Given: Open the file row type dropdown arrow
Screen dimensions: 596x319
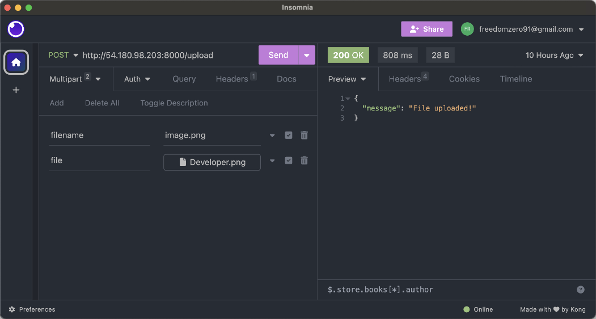Looking at the screenshot, I should click(272, 161).
